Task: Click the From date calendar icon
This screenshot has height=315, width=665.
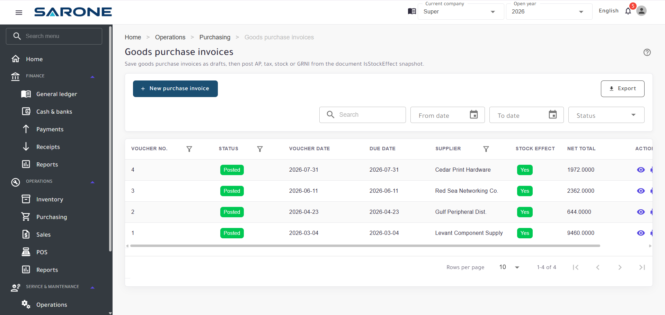Action: pos(474,114)
